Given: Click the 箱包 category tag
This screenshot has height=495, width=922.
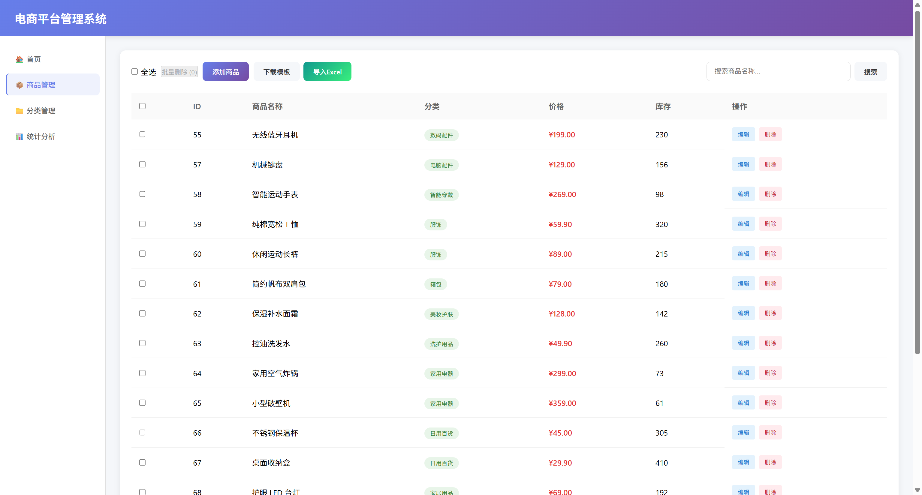Looking at the screenshot, I should [435, 284].
